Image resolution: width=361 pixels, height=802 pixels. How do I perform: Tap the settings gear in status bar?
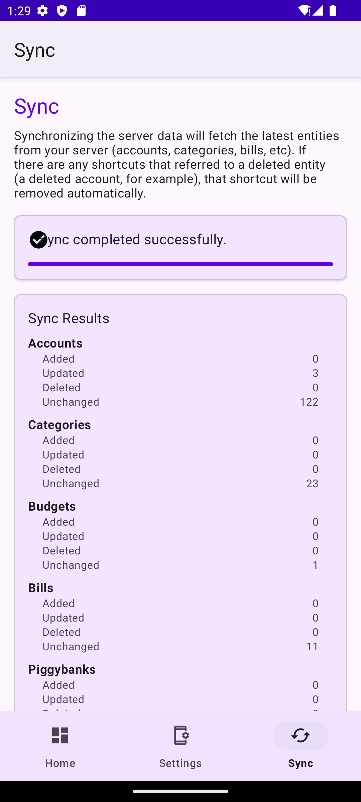pyautogui.click(x=42, y=11)
